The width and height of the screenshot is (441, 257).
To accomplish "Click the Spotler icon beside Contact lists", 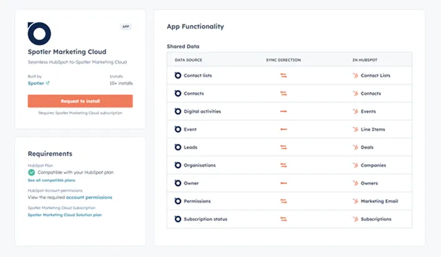I will pyautogui.click(x=178, y=75).
